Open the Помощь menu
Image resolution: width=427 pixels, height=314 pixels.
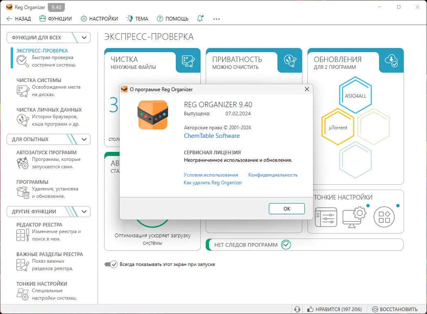[173, 18]
